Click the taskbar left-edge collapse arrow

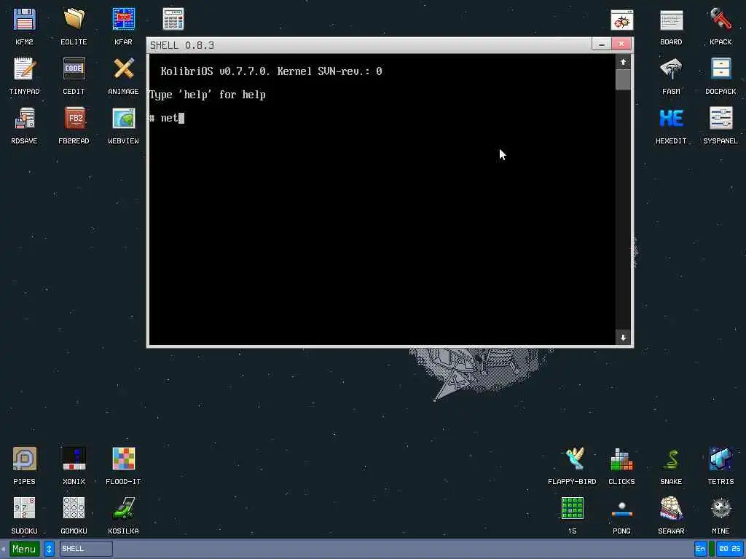tap(4, 549)
